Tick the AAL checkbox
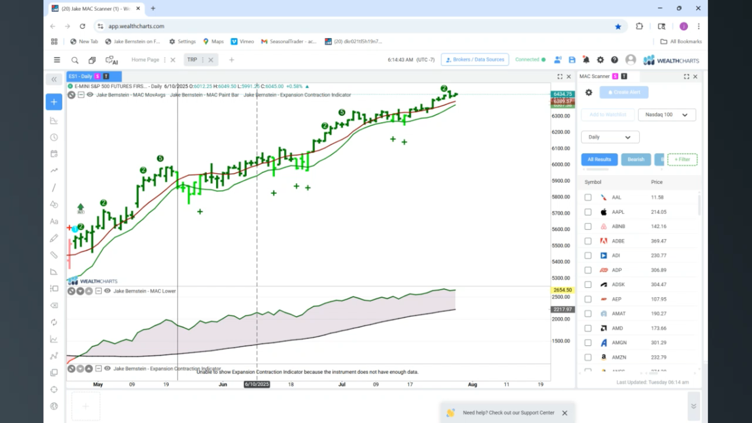 tap(588, 197)
